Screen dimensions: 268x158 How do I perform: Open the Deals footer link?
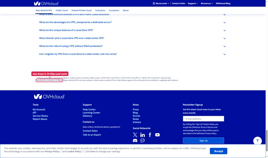coord(136,119)
